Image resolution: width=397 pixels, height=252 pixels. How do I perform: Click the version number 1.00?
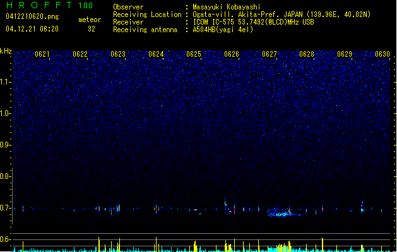click(x=86, y=6)
